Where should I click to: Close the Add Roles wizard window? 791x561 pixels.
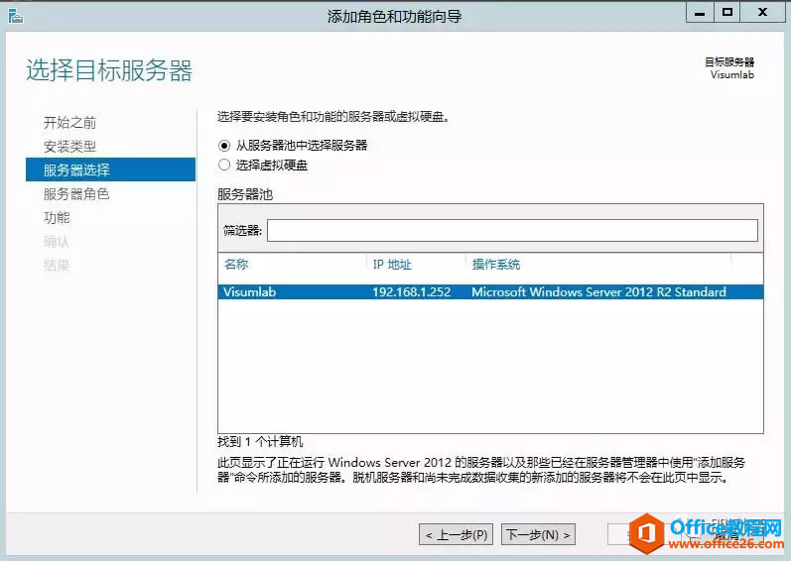(x=762, y=12)
